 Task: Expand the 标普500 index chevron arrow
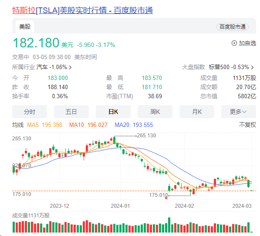pyautogui.click(x=252, y=67)
